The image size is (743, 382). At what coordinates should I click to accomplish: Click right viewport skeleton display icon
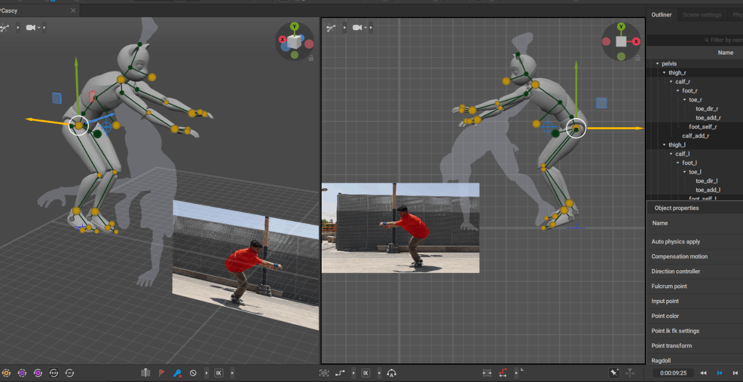(x=331, y=28)
